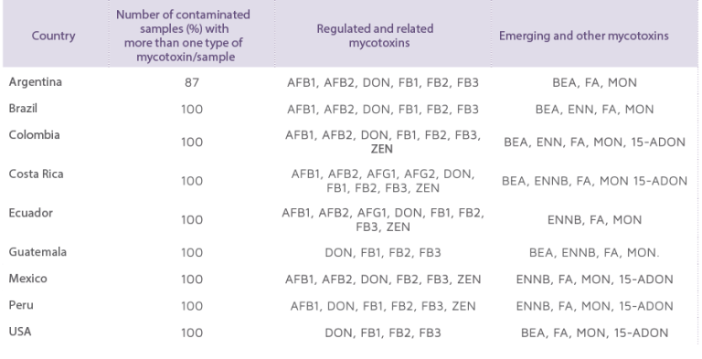Viewport: 702px width, 359px height.
Task: Click the Costa Rica row label
Action: (37, 174)
